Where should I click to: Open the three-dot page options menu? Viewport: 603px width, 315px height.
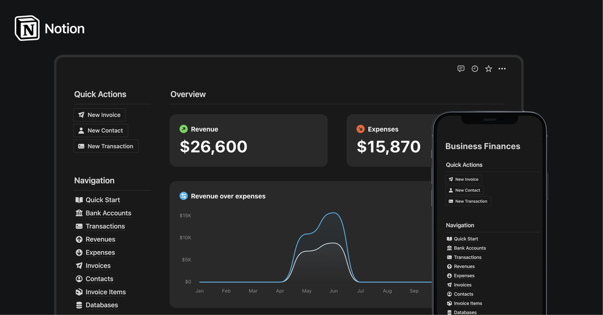(x=502, y=68)
